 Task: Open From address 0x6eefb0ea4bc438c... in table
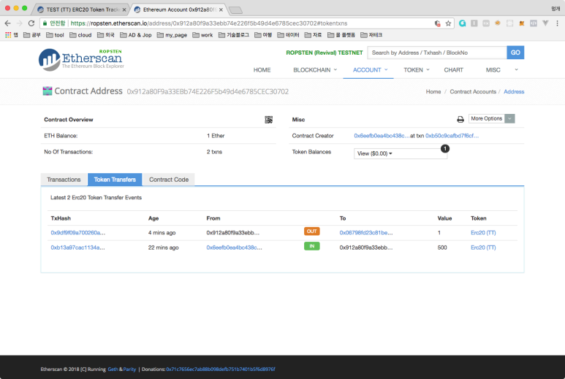coord(234,248)
